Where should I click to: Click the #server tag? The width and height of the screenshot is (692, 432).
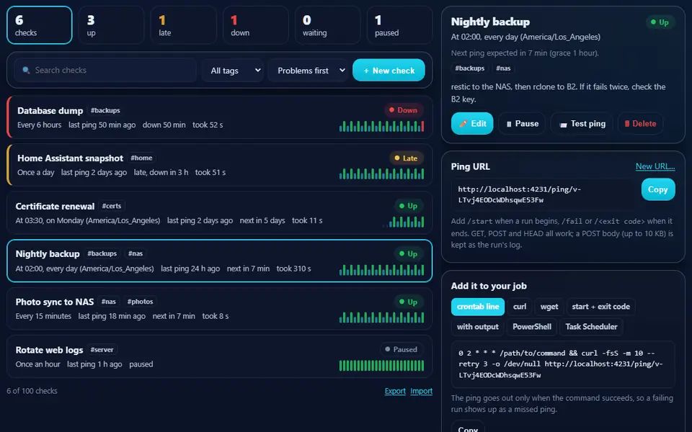(x=102, y=350)
